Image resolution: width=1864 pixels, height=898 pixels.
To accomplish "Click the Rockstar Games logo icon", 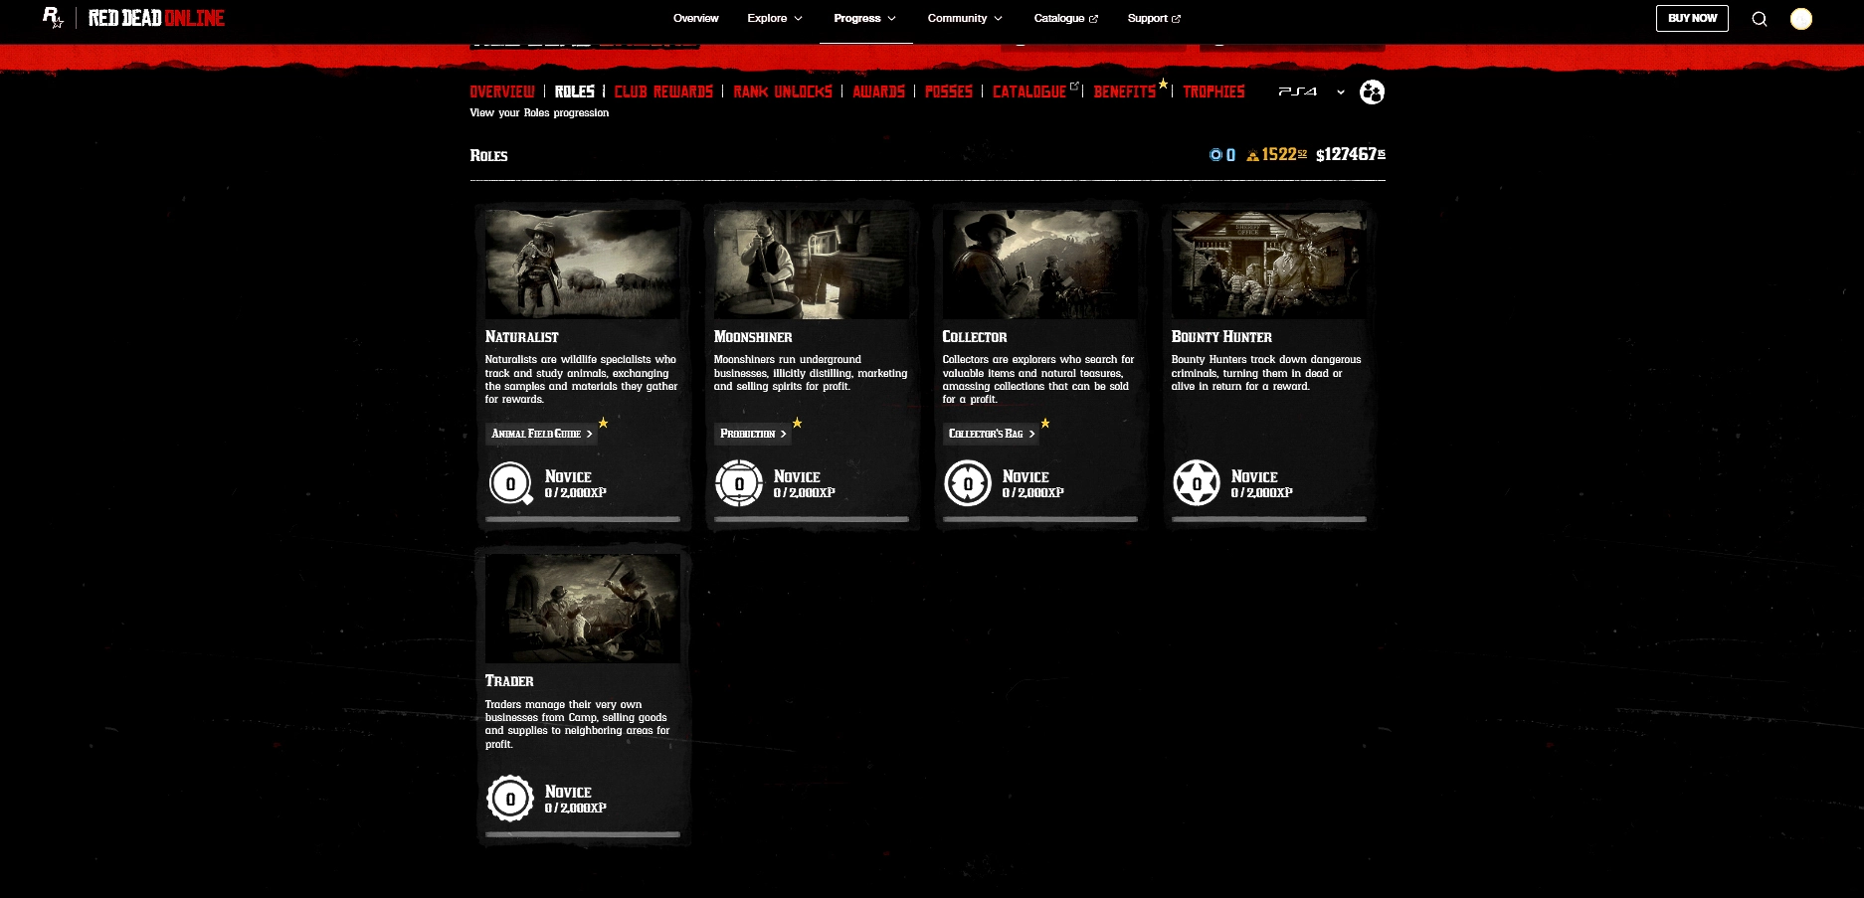I will 53,18.
